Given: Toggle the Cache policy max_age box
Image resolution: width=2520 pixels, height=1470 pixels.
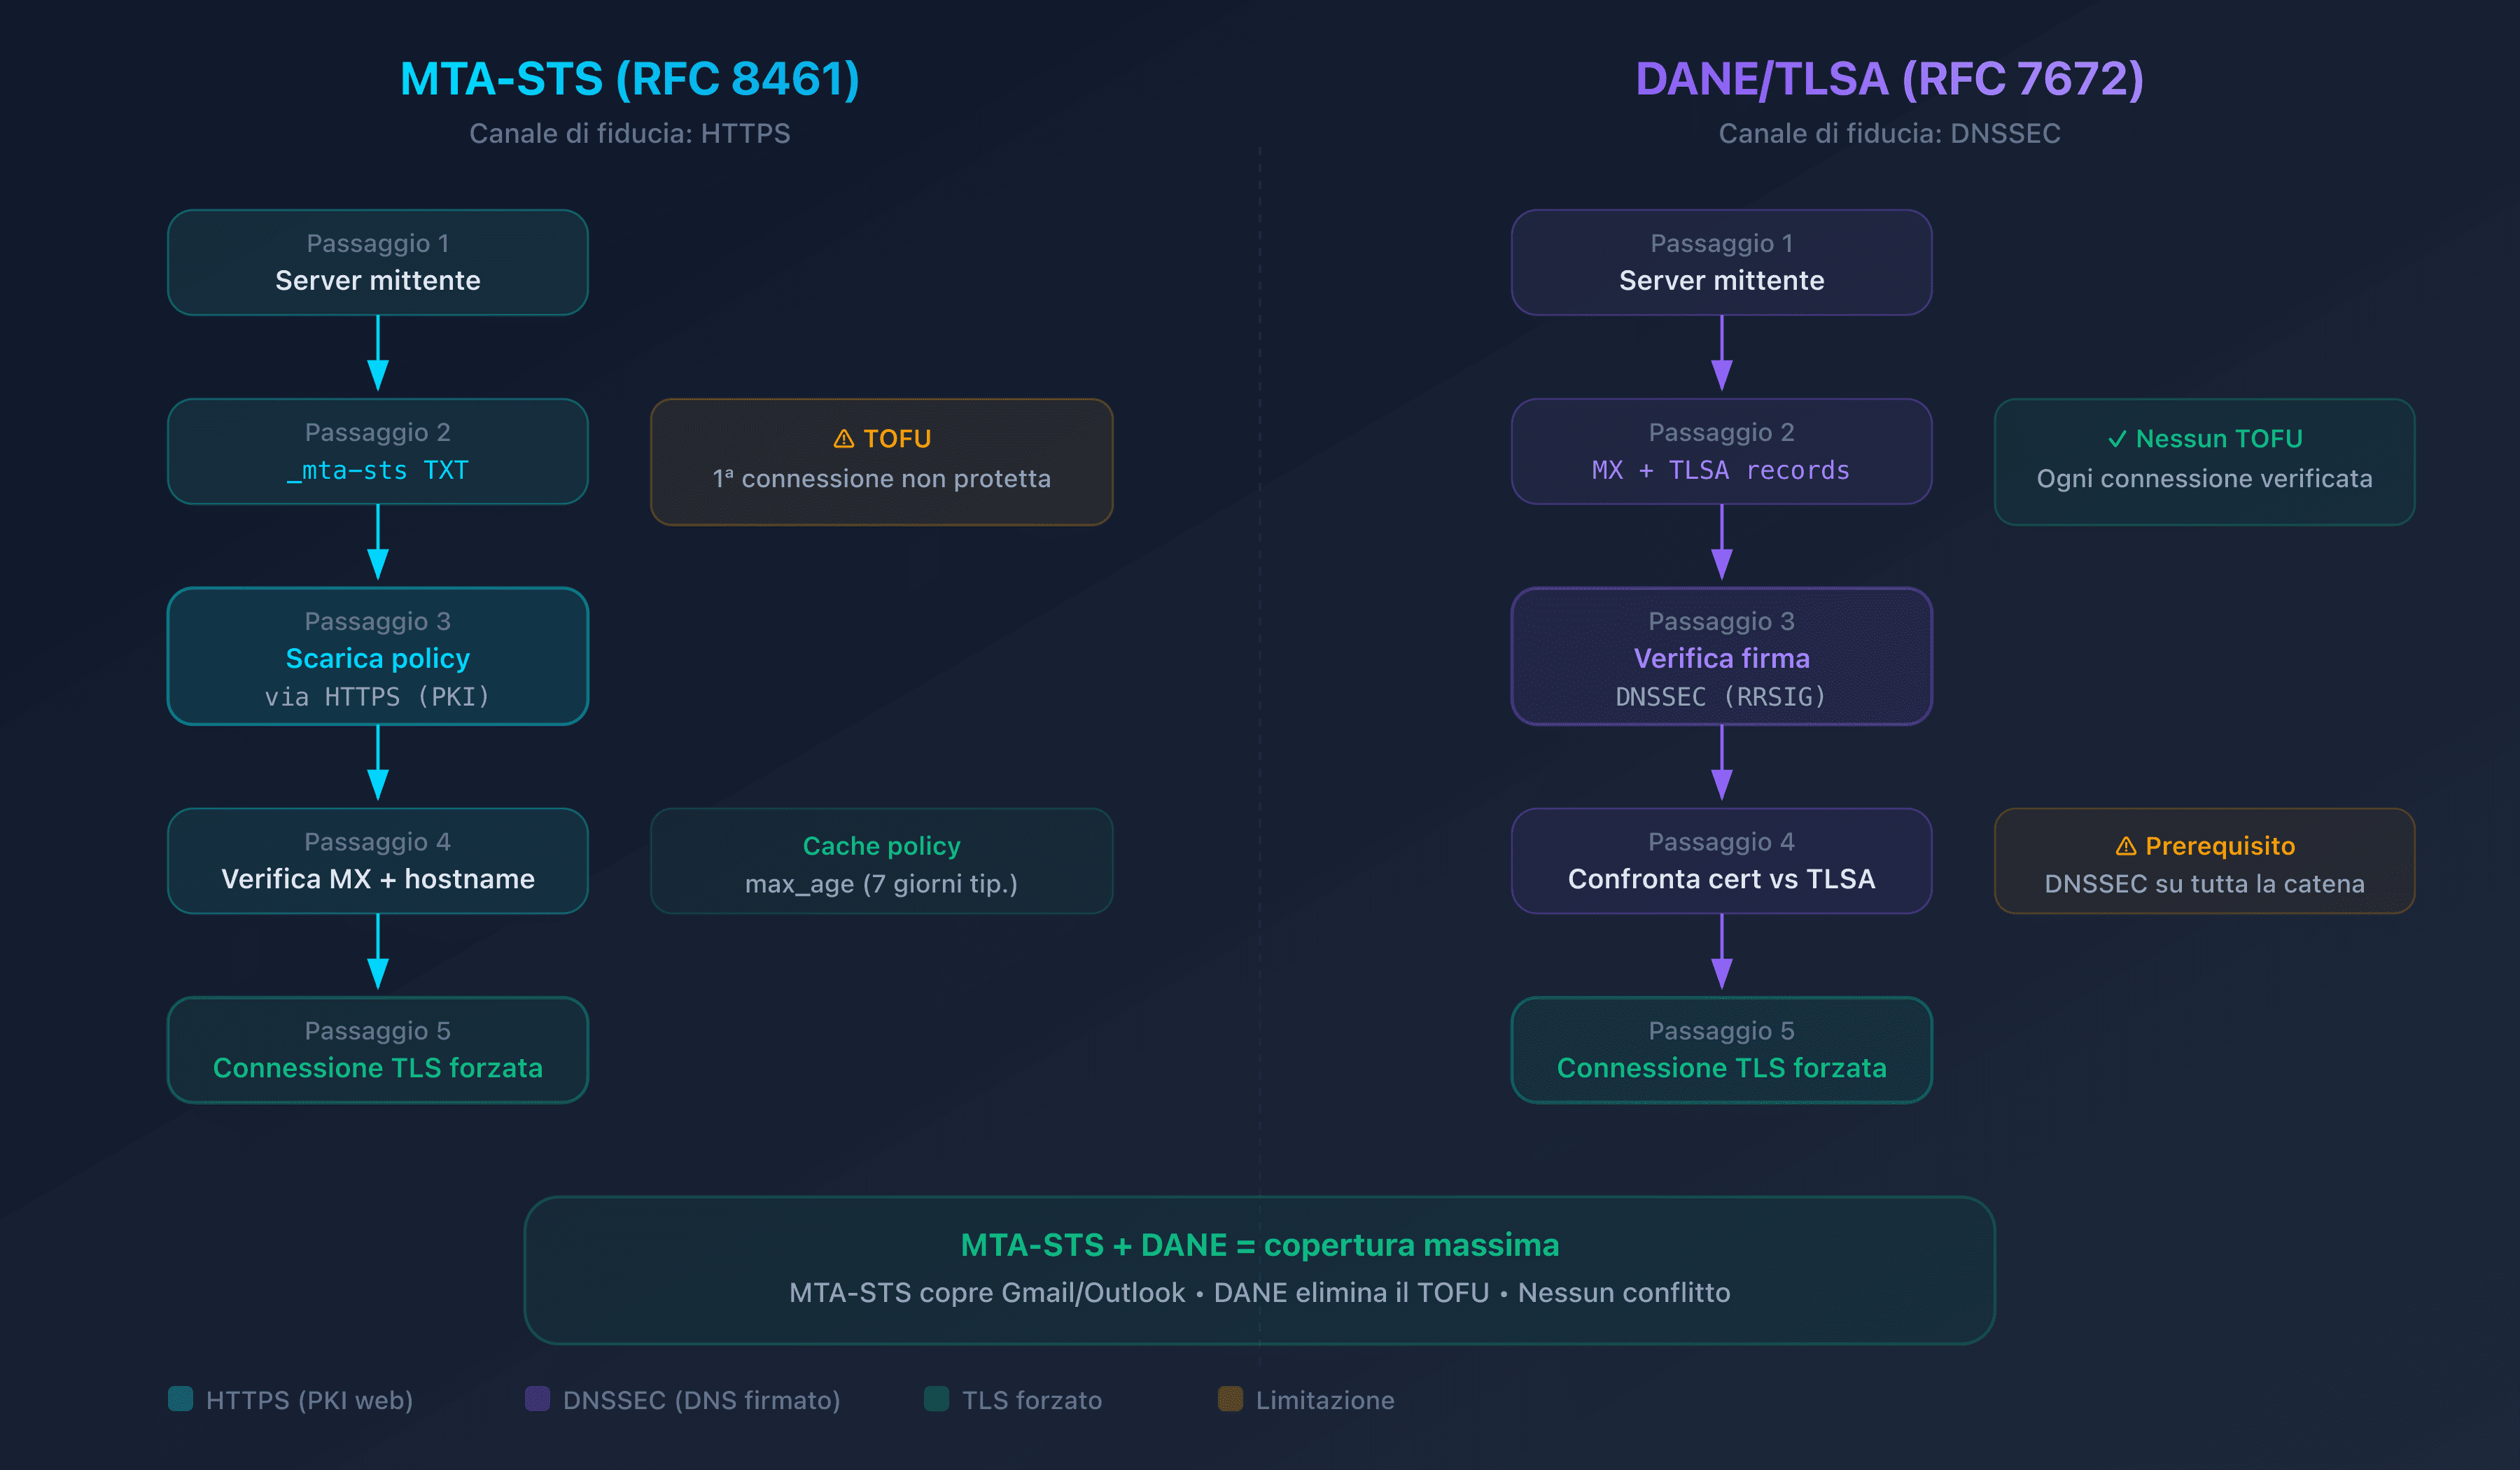Looking at the screenshot, I should point(881,861).
